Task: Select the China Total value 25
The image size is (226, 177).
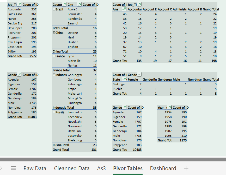Action: click(x=90, y=51)
